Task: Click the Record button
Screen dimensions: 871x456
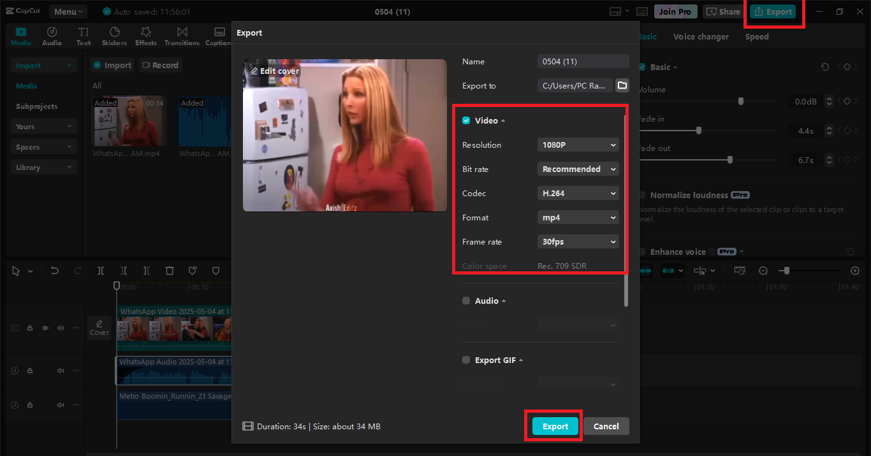Action: (161, 65)
